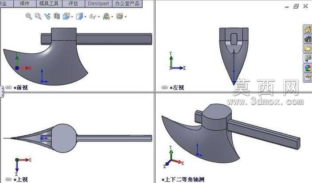The height and width of the screenshot is (183, 312).
Task: Click the *左视 view label
Action: (x=177, y=88)
